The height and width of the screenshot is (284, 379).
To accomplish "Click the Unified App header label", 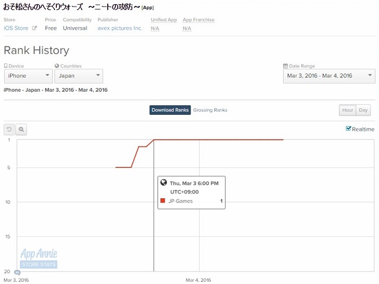I will point(164,20).
